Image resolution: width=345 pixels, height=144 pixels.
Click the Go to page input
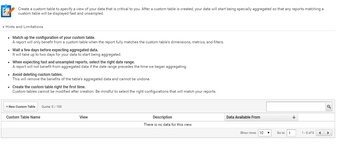(x=291, y=133)
